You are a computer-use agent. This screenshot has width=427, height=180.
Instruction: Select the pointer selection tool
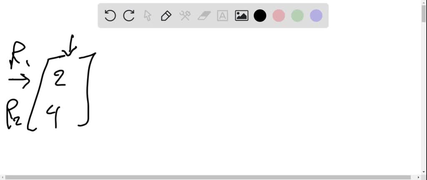(x=147, y=16)
